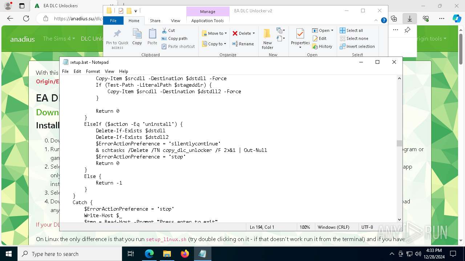This screenshot has width=465, height=261.
Task: Click the Paste icon in Explorer ribbon
Action: (x=152, y=37)
